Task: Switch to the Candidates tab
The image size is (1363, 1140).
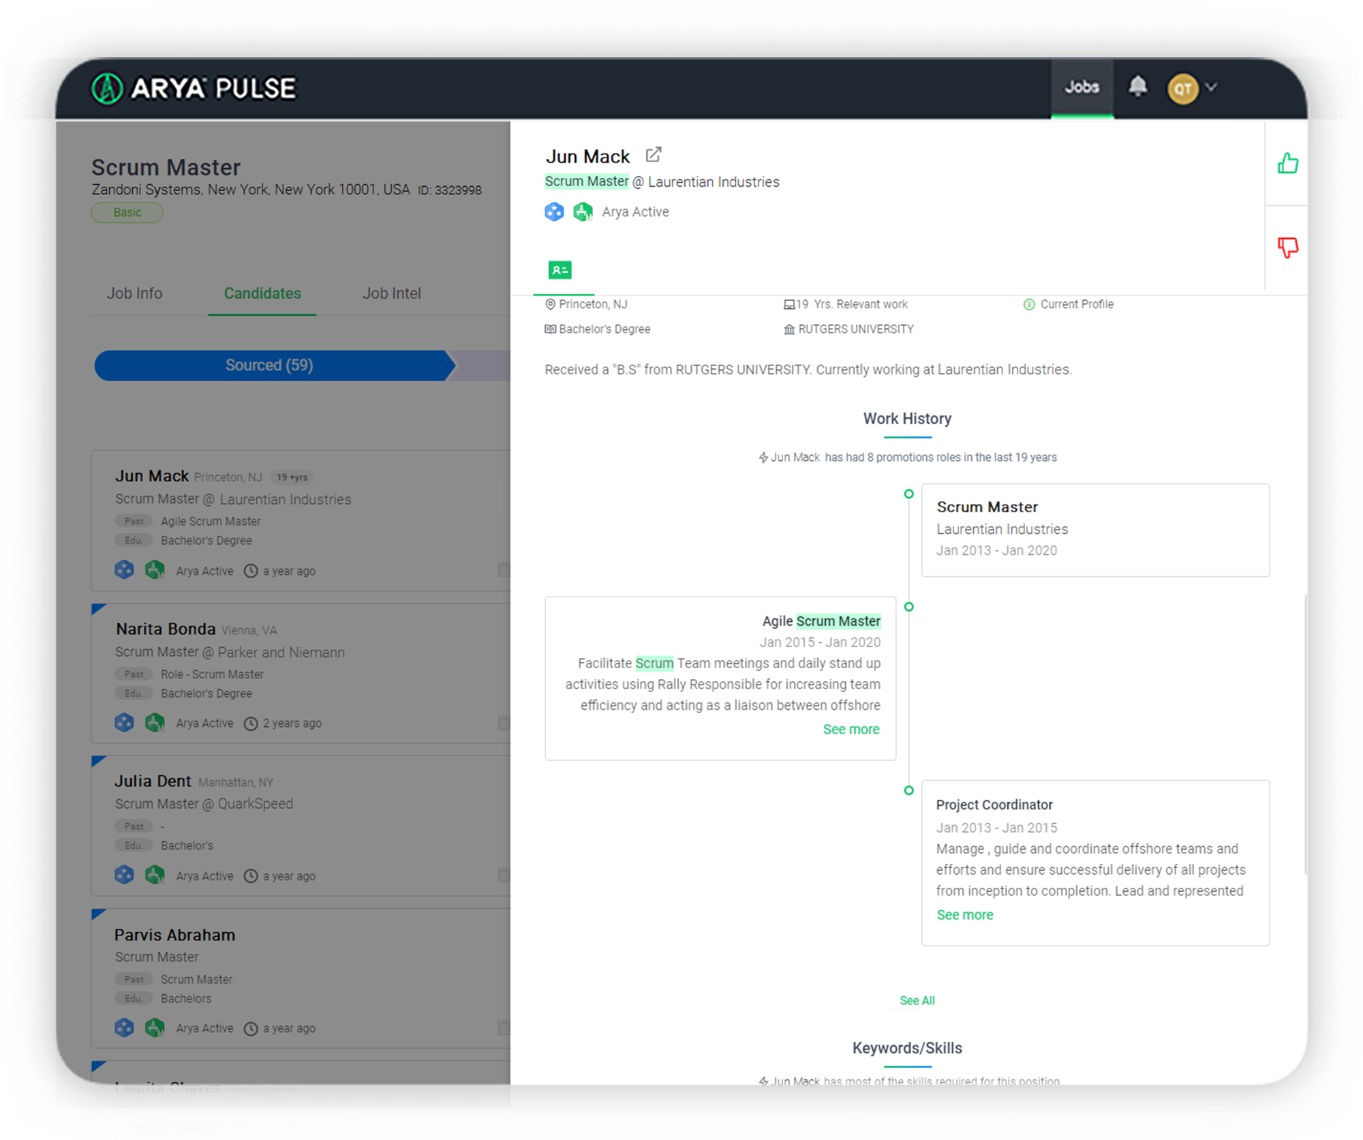Action: (x=262, y=294)
